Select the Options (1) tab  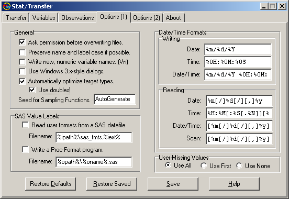coord(114,17)
